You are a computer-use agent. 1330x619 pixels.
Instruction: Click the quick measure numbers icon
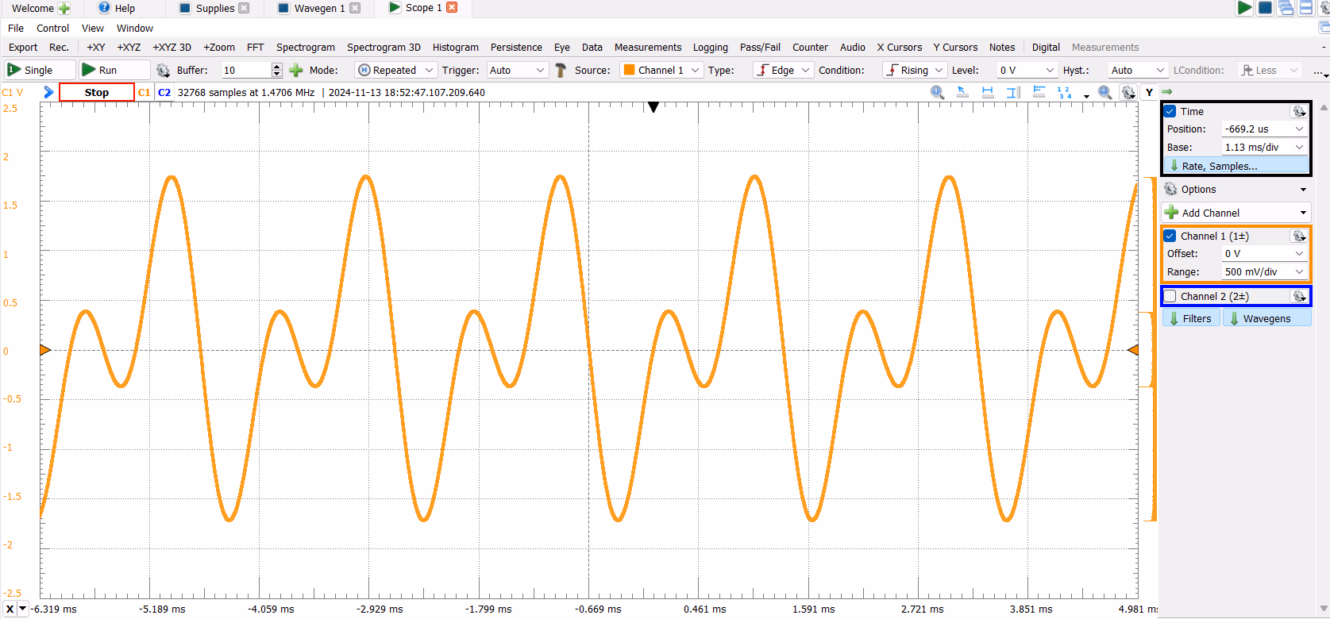pos(1064,93)
